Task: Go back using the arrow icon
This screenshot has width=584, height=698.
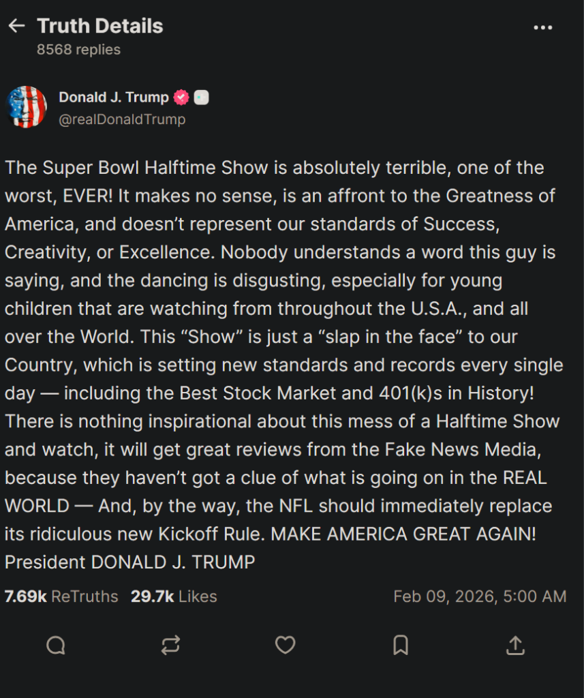Action: click(x=16, y=26)
